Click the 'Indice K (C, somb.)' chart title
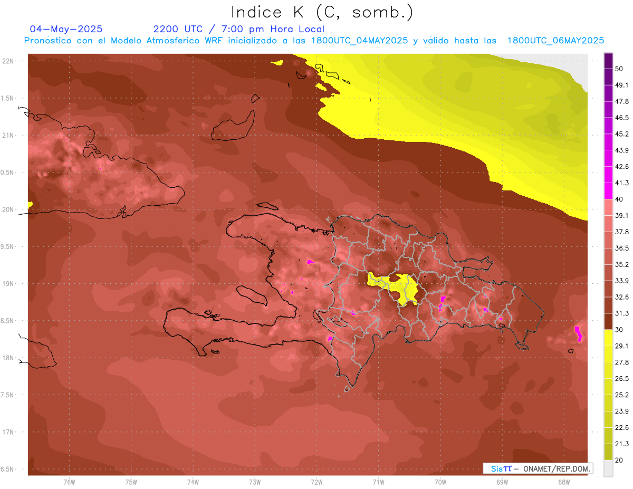The width and height of the screenshot is (633, 489). click(322, 12)
